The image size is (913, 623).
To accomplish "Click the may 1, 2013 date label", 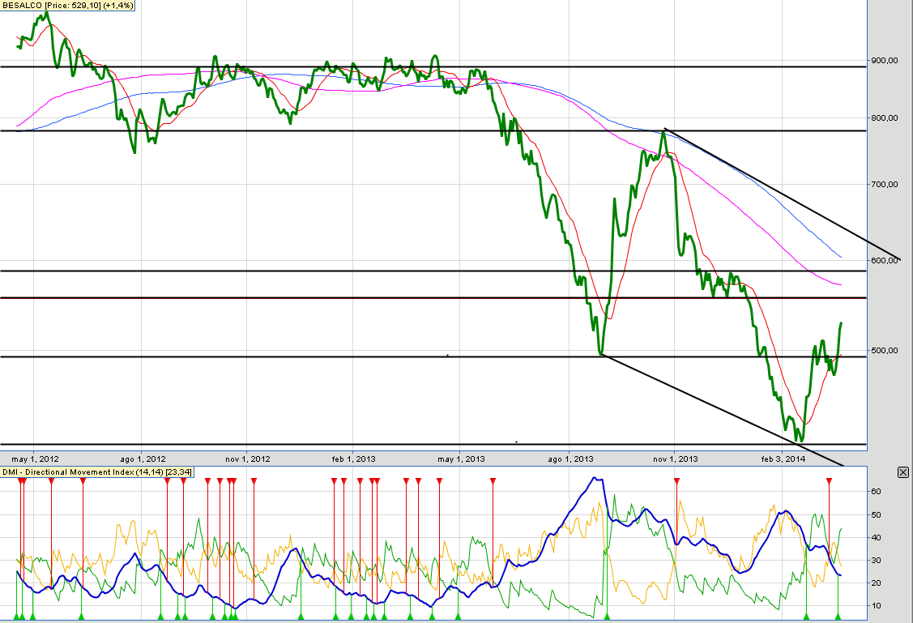I will pyautogui.click(x=461, y=459).
